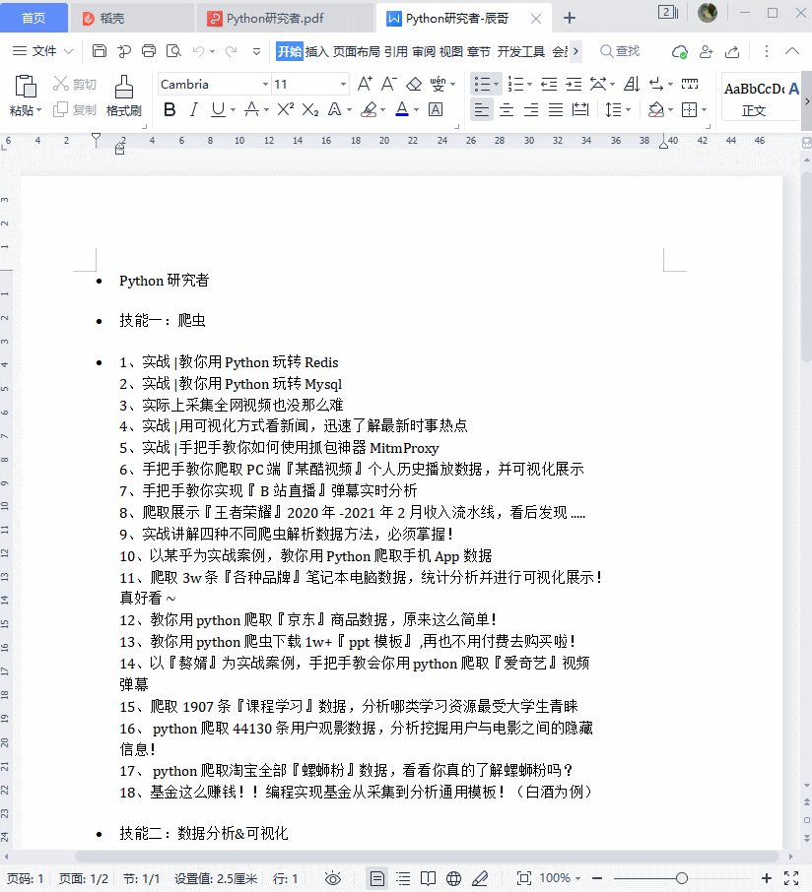Increase font size with A+ icon
Screen dimensions: 812x892
(365, 85)
